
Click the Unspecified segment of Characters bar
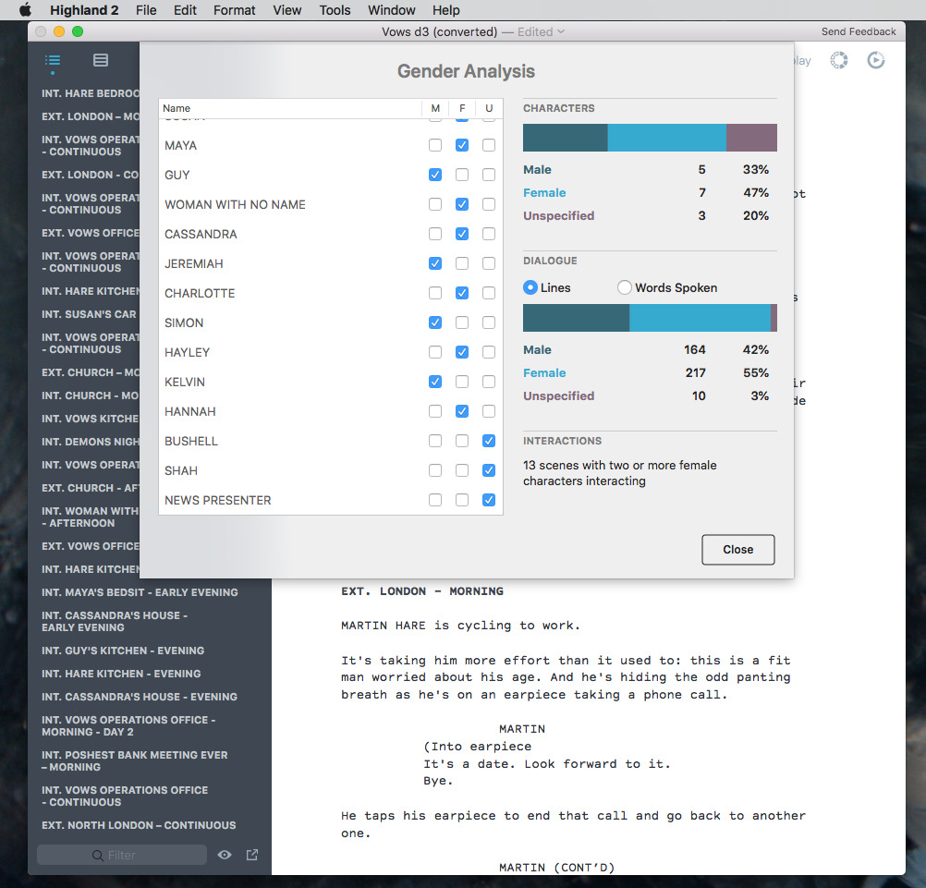[x=751, y=138]
